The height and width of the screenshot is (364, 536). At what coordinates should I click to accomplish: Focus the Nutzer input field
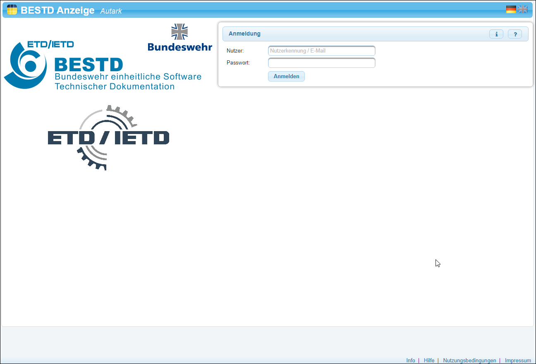click(x=322, y=51)
